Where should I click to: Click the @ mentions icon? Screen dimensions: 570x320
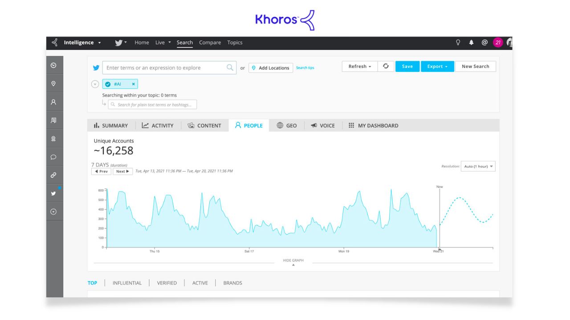[484, 43]
